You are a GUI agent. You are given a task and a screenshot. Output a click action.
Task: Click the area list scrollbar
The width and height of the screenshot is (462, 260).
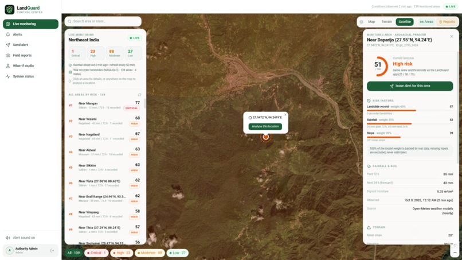point(144,103)
